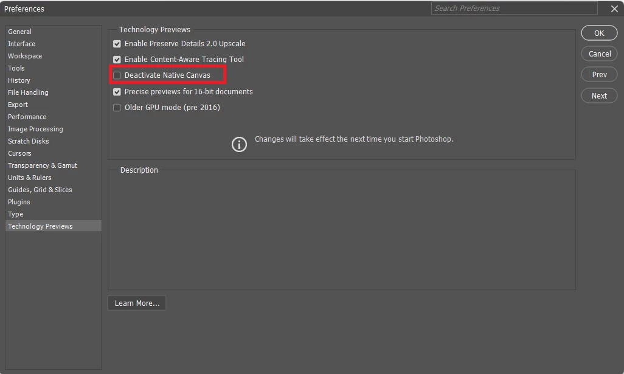The width and height of the screenshot is (624, 374).
Task: Toggle Enable Content-Aware Tracing Tool checkbox
Action: pyautogui.click(x=117, y=60)
